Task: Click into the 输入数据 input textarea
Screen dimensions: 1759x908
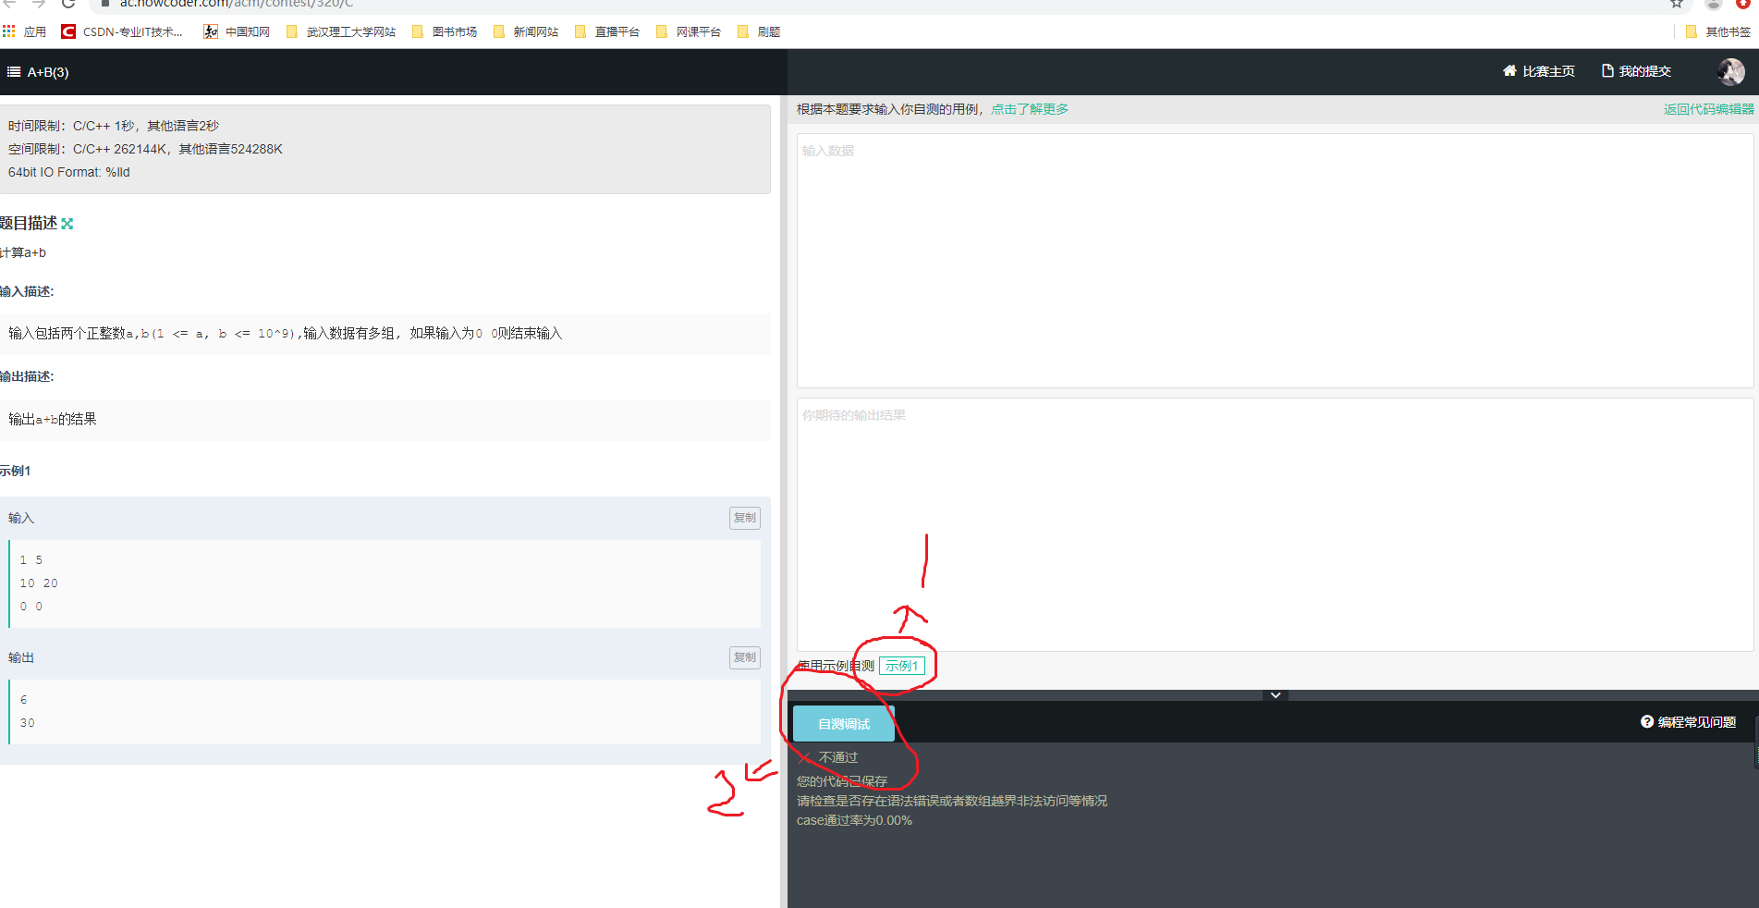Action: pyautogui.click(x=1275, y=261)
